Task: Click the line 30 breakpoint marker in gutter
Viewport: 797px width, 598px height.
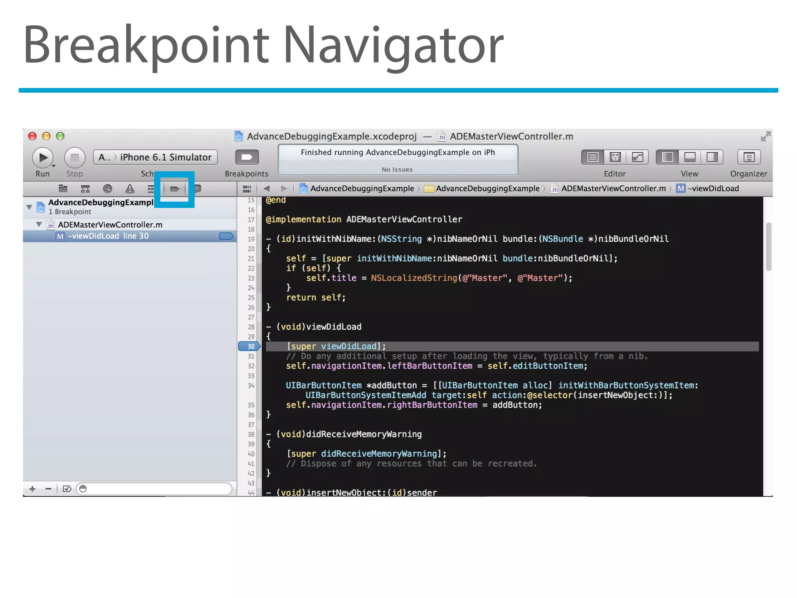Action: [249, 346]
